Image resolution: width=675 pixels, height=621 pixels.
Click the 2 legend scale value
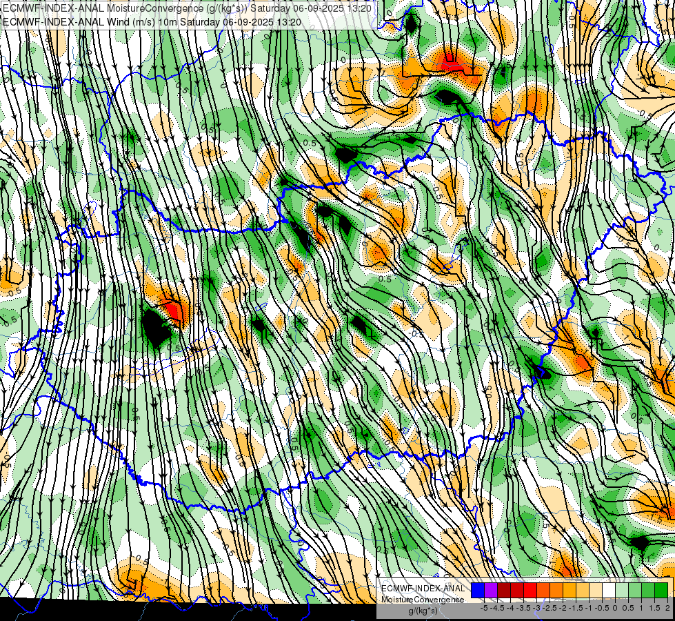click(x=667, y=608)
